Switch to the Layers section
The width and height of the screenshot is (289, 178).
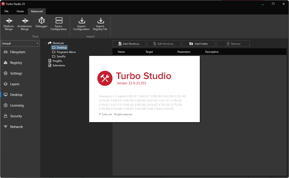pyautogui.click(x=20, y=84)
